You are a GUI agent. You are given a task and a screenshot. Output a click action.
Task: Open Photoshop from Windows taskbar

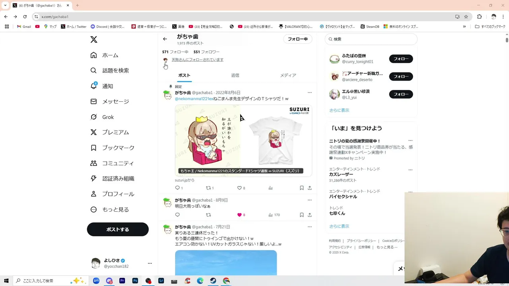pos(135,281)
